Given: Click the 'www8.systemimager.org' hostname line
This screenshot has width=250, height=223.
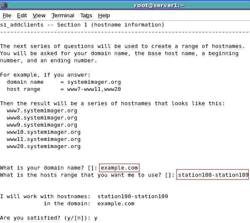Looking at the screenshot, I should [42, 118].
